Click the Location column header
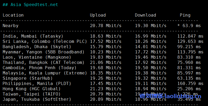The image size is (208, 106). point(13,15)
